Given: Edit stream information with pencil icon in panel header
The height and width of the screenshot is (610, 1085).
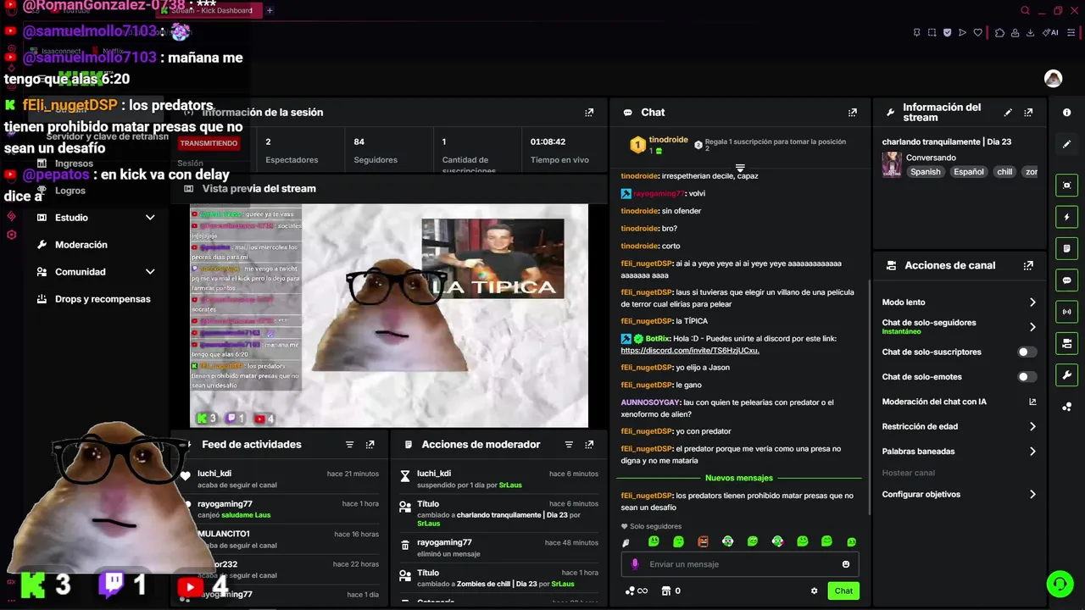Looking at the screenshot, I should coord(1008,113).
